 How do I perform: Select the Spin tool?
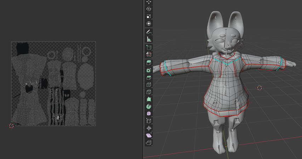(149, 106)
